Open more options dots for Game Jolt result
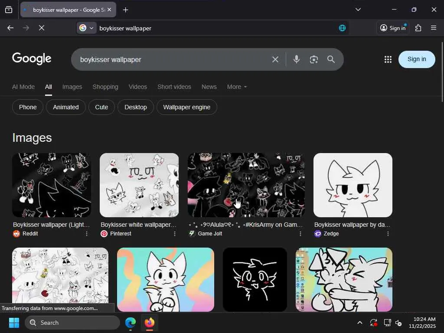Viewport: 444px width, 333px height. [300, 234]
